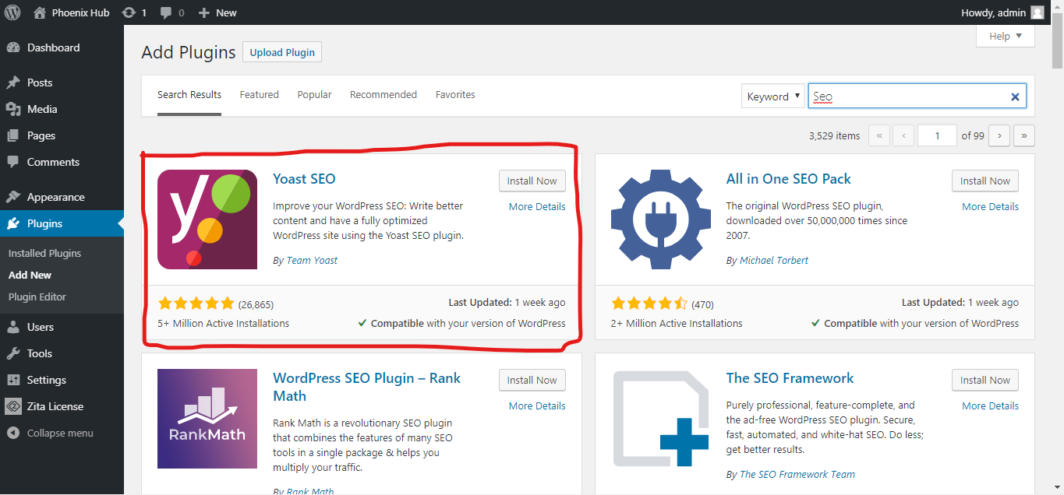Click the Media icon in sidebar
The width and height of the screenshot is (1064, 495).
[x=13, y=109]
